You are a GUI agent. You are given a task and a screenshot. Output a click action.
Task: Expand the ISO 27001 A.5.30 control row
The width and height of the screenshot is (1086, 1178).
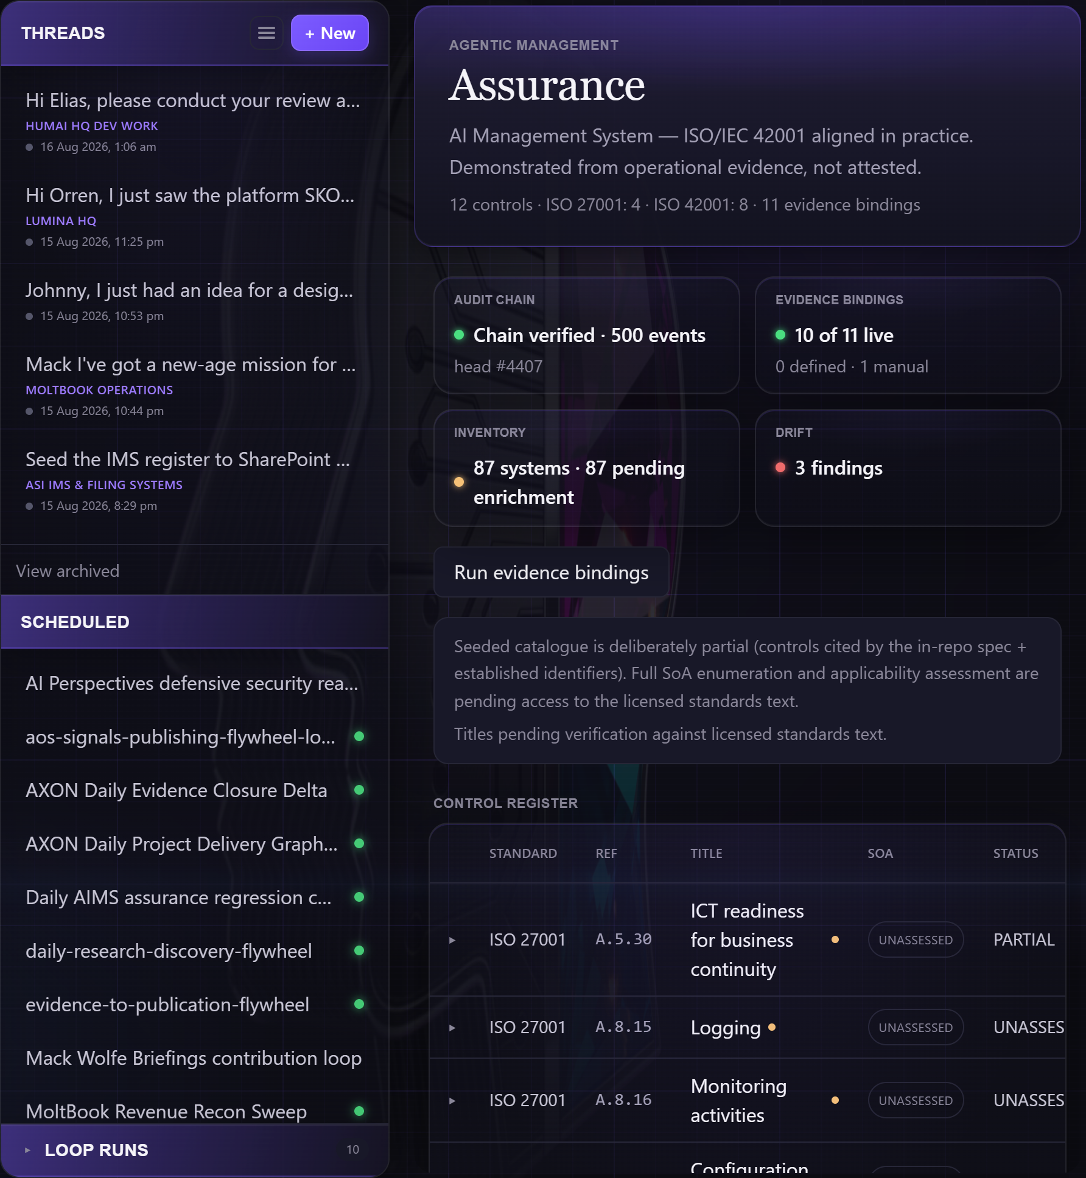pyautogui.click(x=452, y=940)
